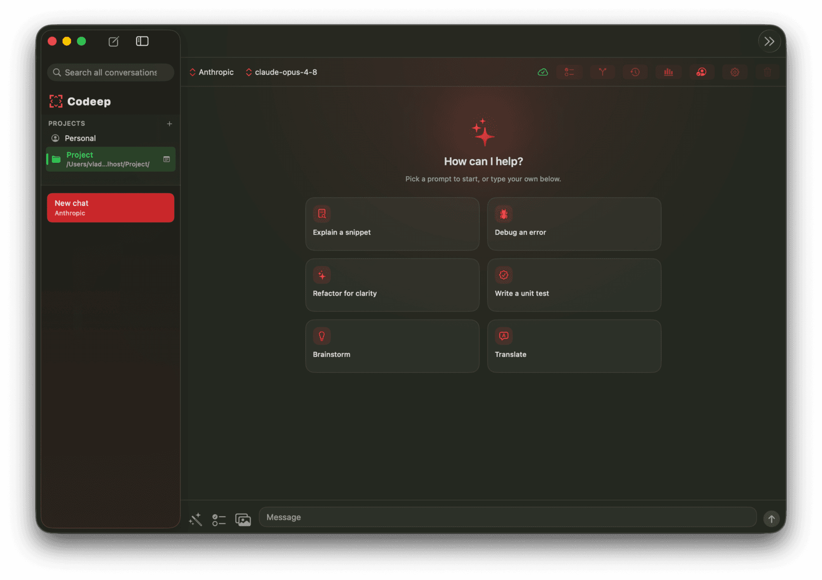Add a new project with the plus icon

[170, 124]
